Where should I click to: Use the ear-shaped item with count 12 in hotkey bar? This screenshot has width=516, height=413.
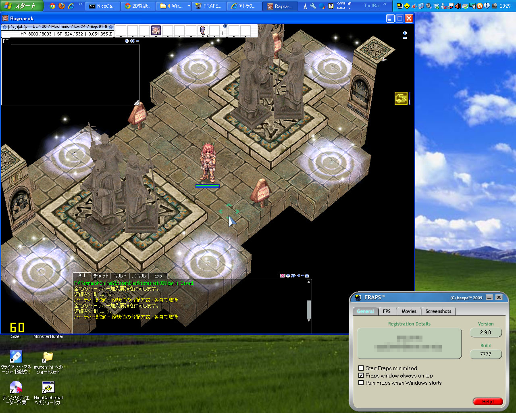[x=203, y=31]
